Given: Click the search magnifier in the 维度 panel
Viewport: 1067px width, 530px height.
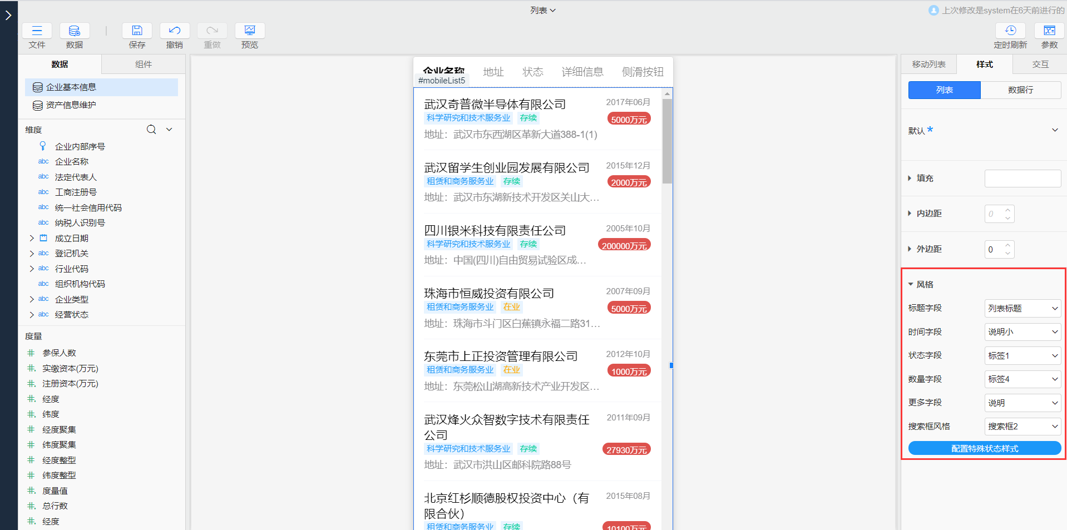Looking at the screenshot, I should coord(151,129).
